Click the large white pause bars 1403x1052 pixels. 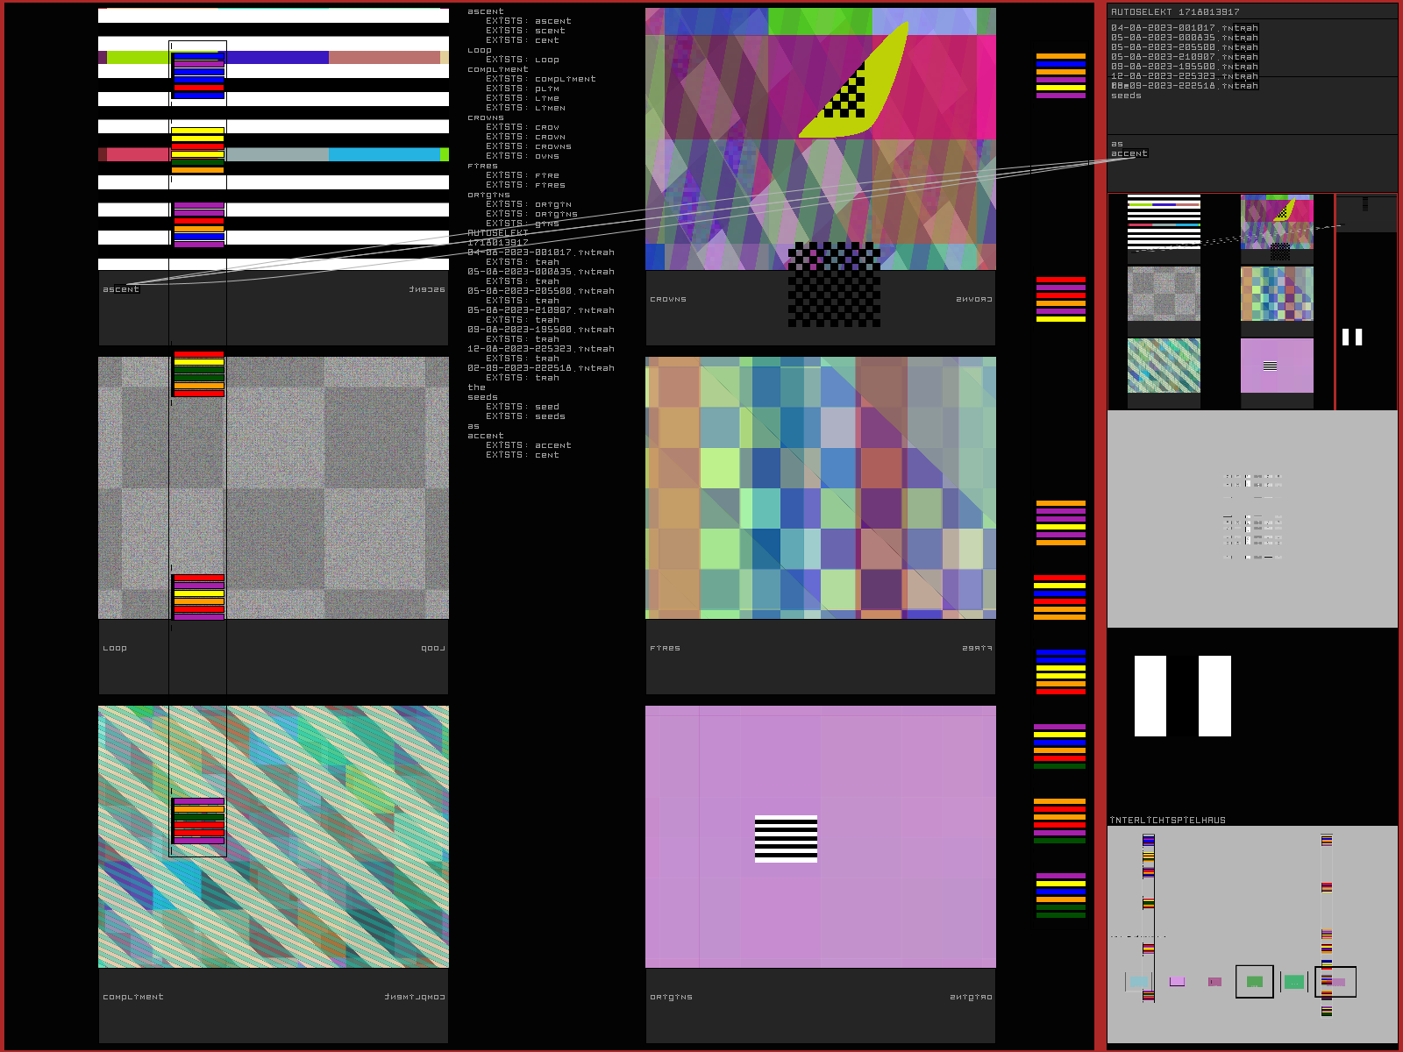pos(1182,696)
